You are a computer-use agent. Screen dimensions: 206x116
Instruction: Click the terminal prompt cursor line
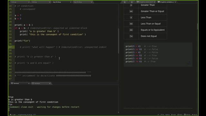pyautogui.click(x=9, y=110)
